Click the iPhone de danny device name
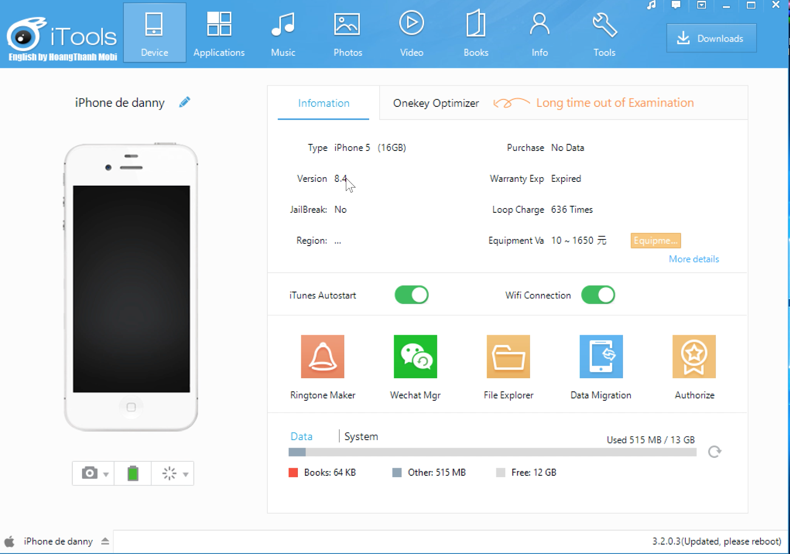The image size is (790, 554). [x=120, y=103]
